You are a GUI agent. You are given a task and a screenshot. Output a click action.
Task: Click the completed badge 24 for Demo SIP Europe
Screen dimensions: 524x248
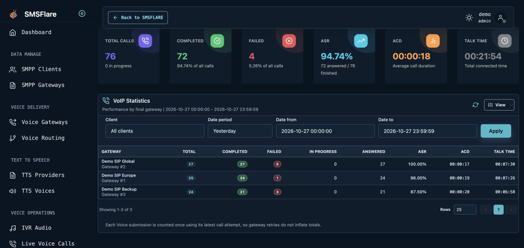tap(242, 178)
